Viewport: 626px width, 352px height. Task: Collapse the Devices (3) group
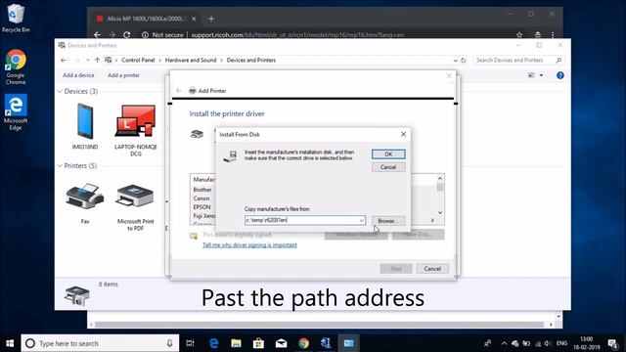click(60, 91)
